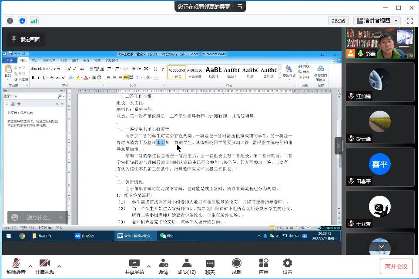Open the meeting info icon
This screenshot has height=279, width=419.
[10, 21]
